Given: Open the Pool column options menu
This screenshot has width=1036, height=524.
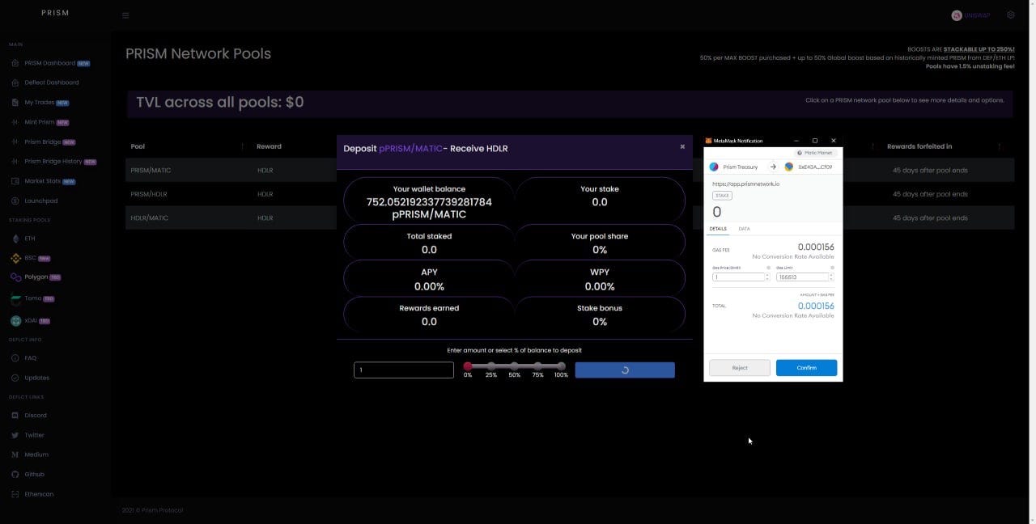Looking at the screenshot, I should [x=242, y=146].
